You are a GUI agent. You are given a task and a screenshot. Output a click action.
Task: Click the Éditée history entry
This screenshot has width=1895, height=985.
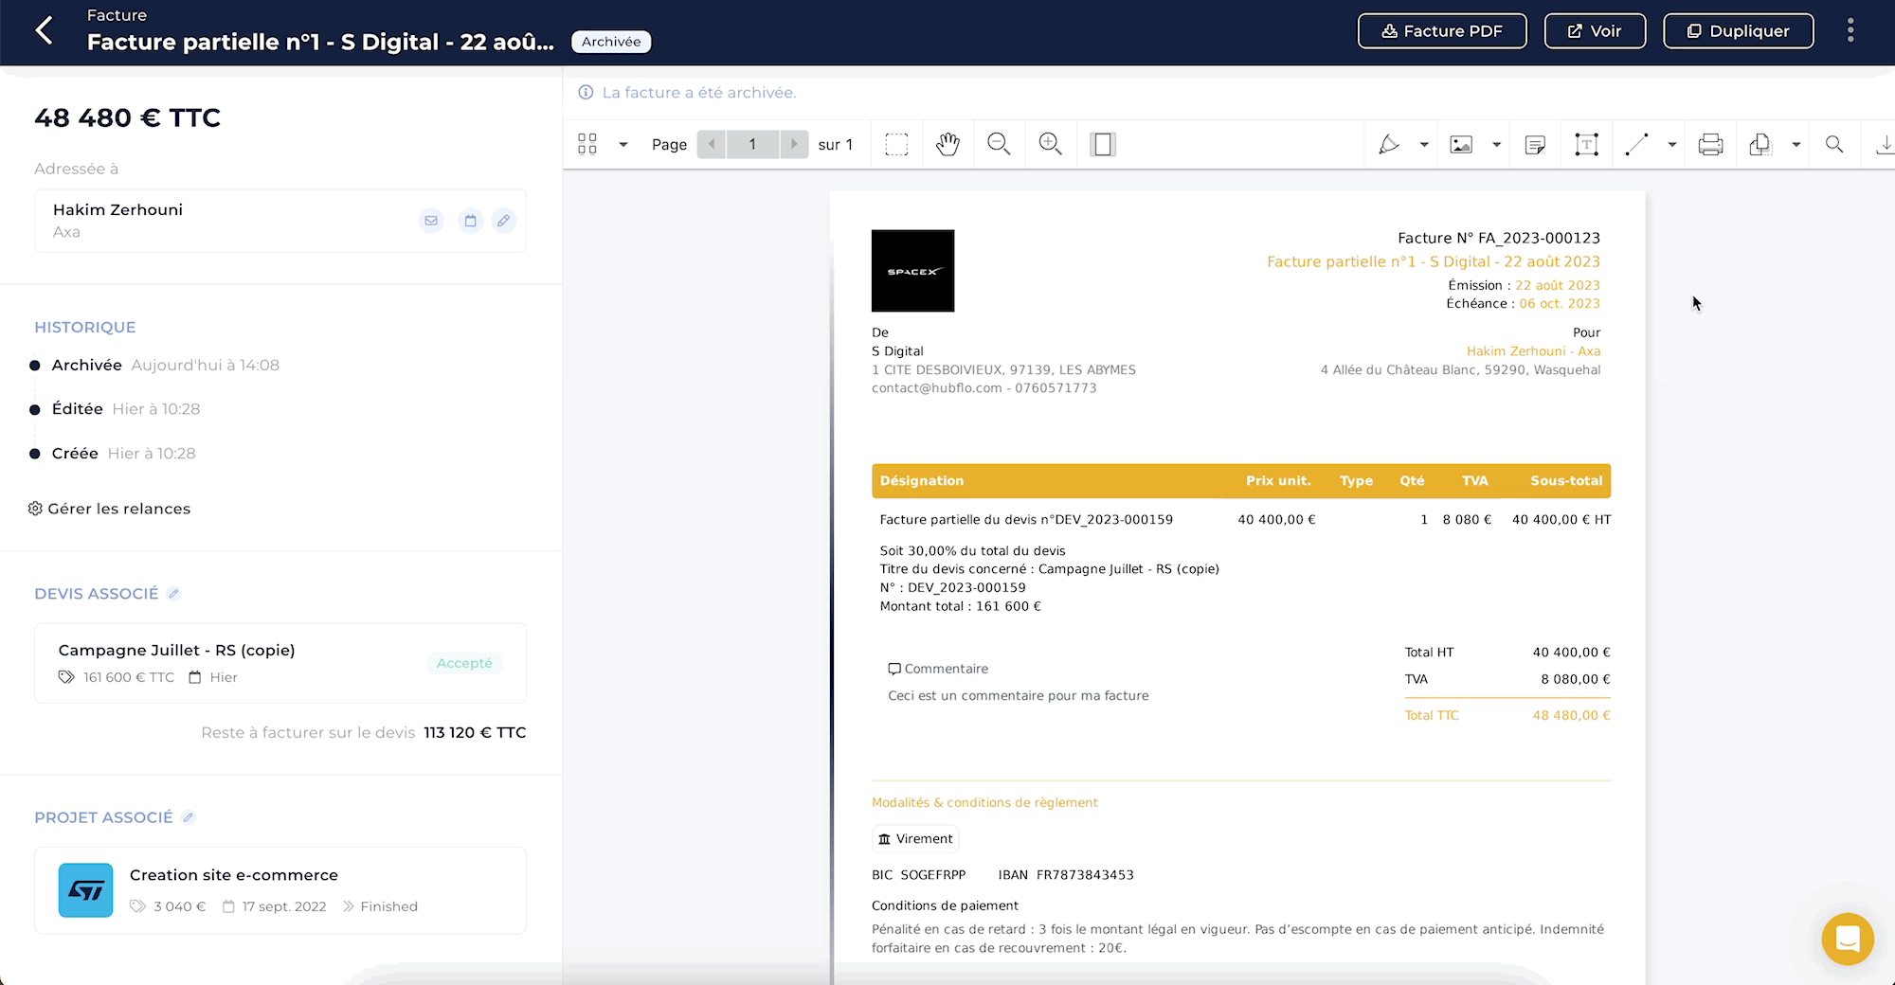pyautogui.click(x=116, y=409)
